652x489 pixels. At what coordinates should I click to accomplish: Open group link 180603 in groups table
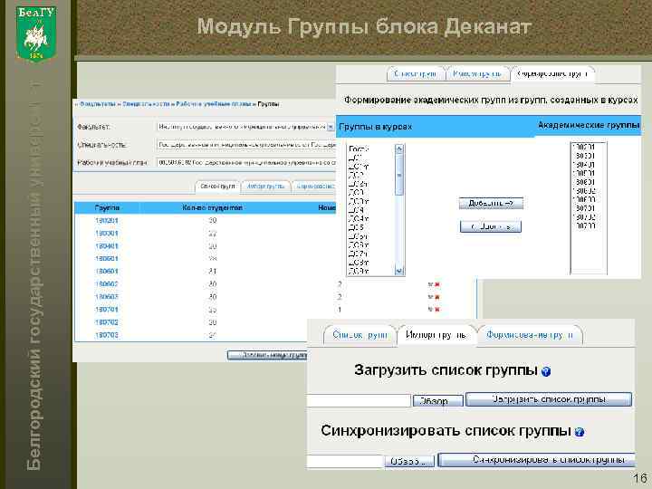(107, 297)
